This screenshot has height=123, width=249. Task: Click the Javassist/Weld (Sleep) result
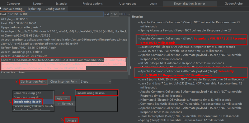click(188, 47)
